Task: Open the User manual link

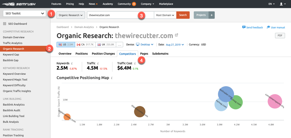Action: 276,27
